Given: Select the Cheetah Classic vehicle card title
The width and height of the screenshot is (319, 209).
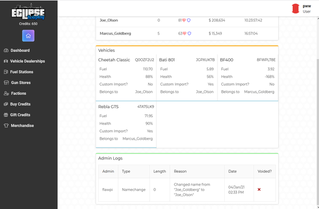Looking at the screenshot, I should pyautogui.click(x=114, y=60).
